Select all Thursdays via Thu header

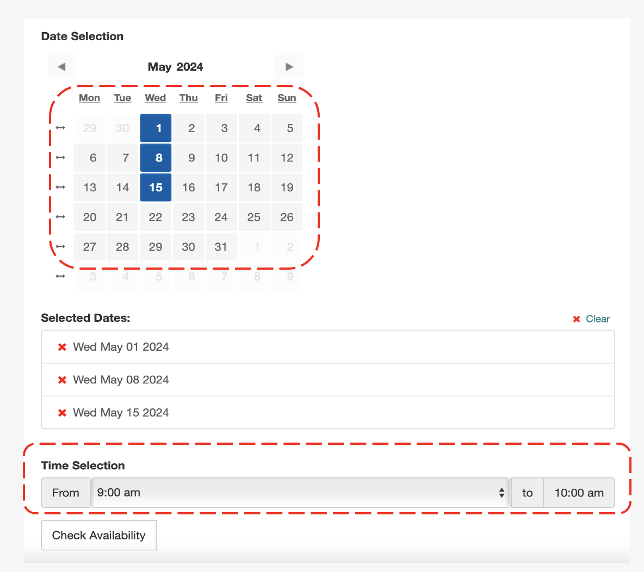189,98
